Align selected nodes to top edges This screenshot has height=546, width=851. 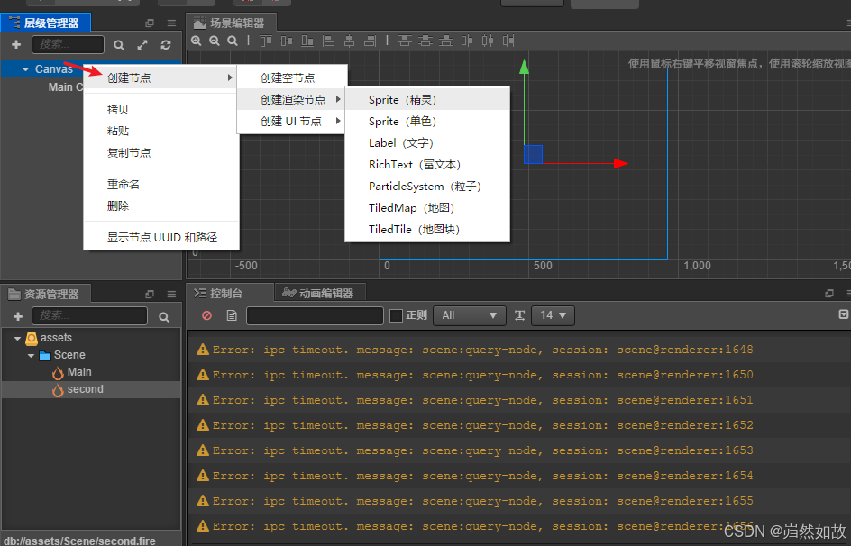coord(265,41)
